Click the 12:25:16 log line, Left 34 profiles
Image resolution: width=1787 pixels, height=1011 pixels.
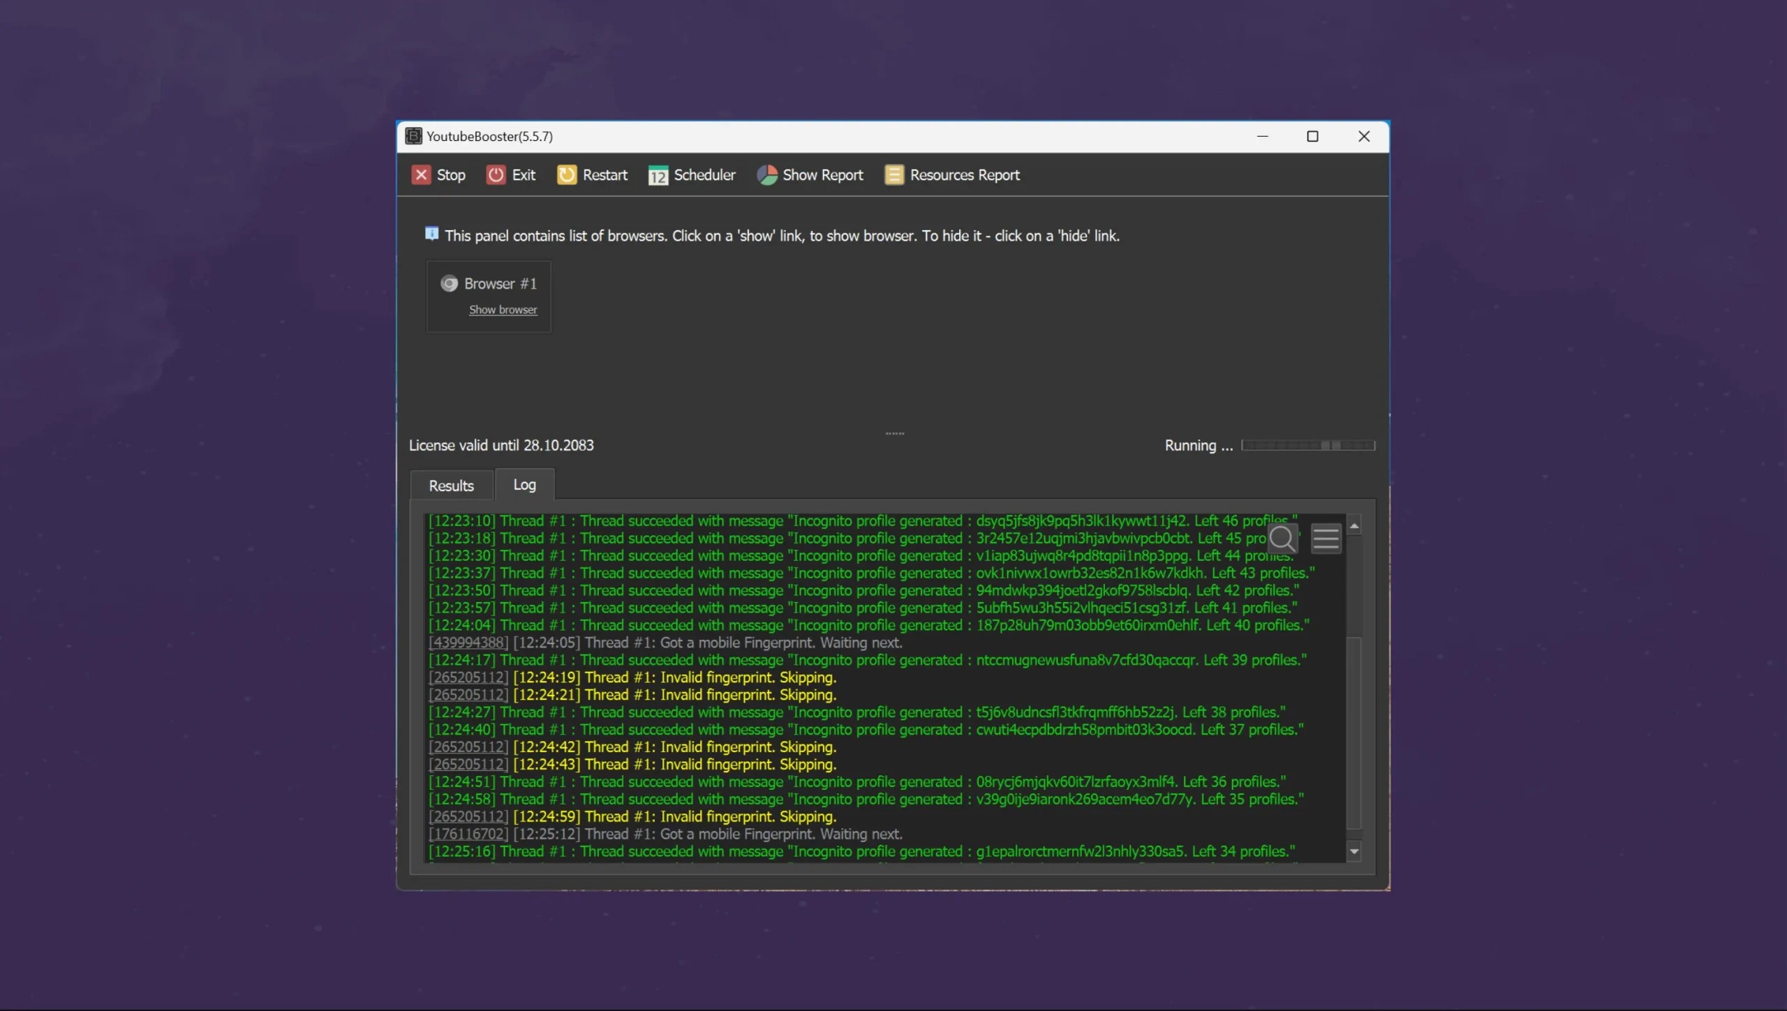point(862,851)
